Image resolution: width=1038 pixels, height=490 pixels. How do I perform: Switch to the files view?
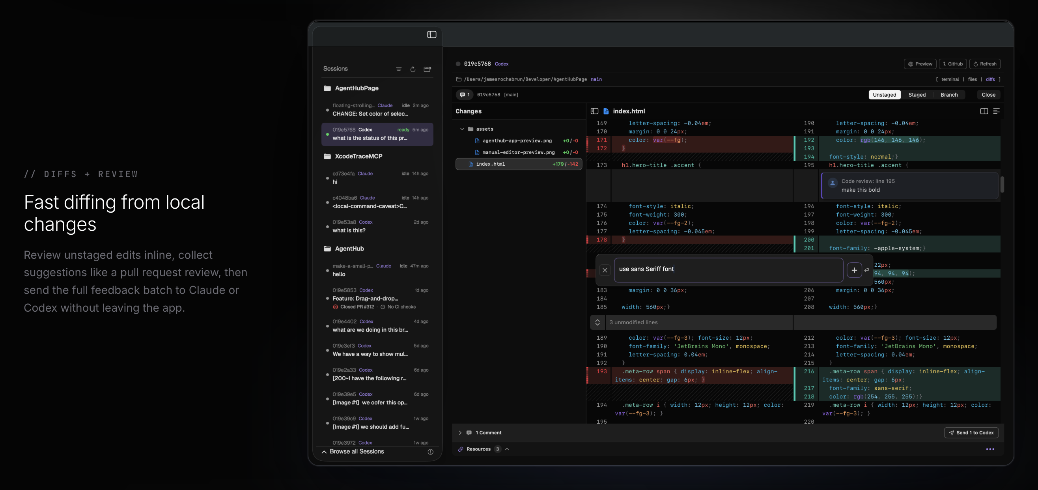tap(972, 79)
